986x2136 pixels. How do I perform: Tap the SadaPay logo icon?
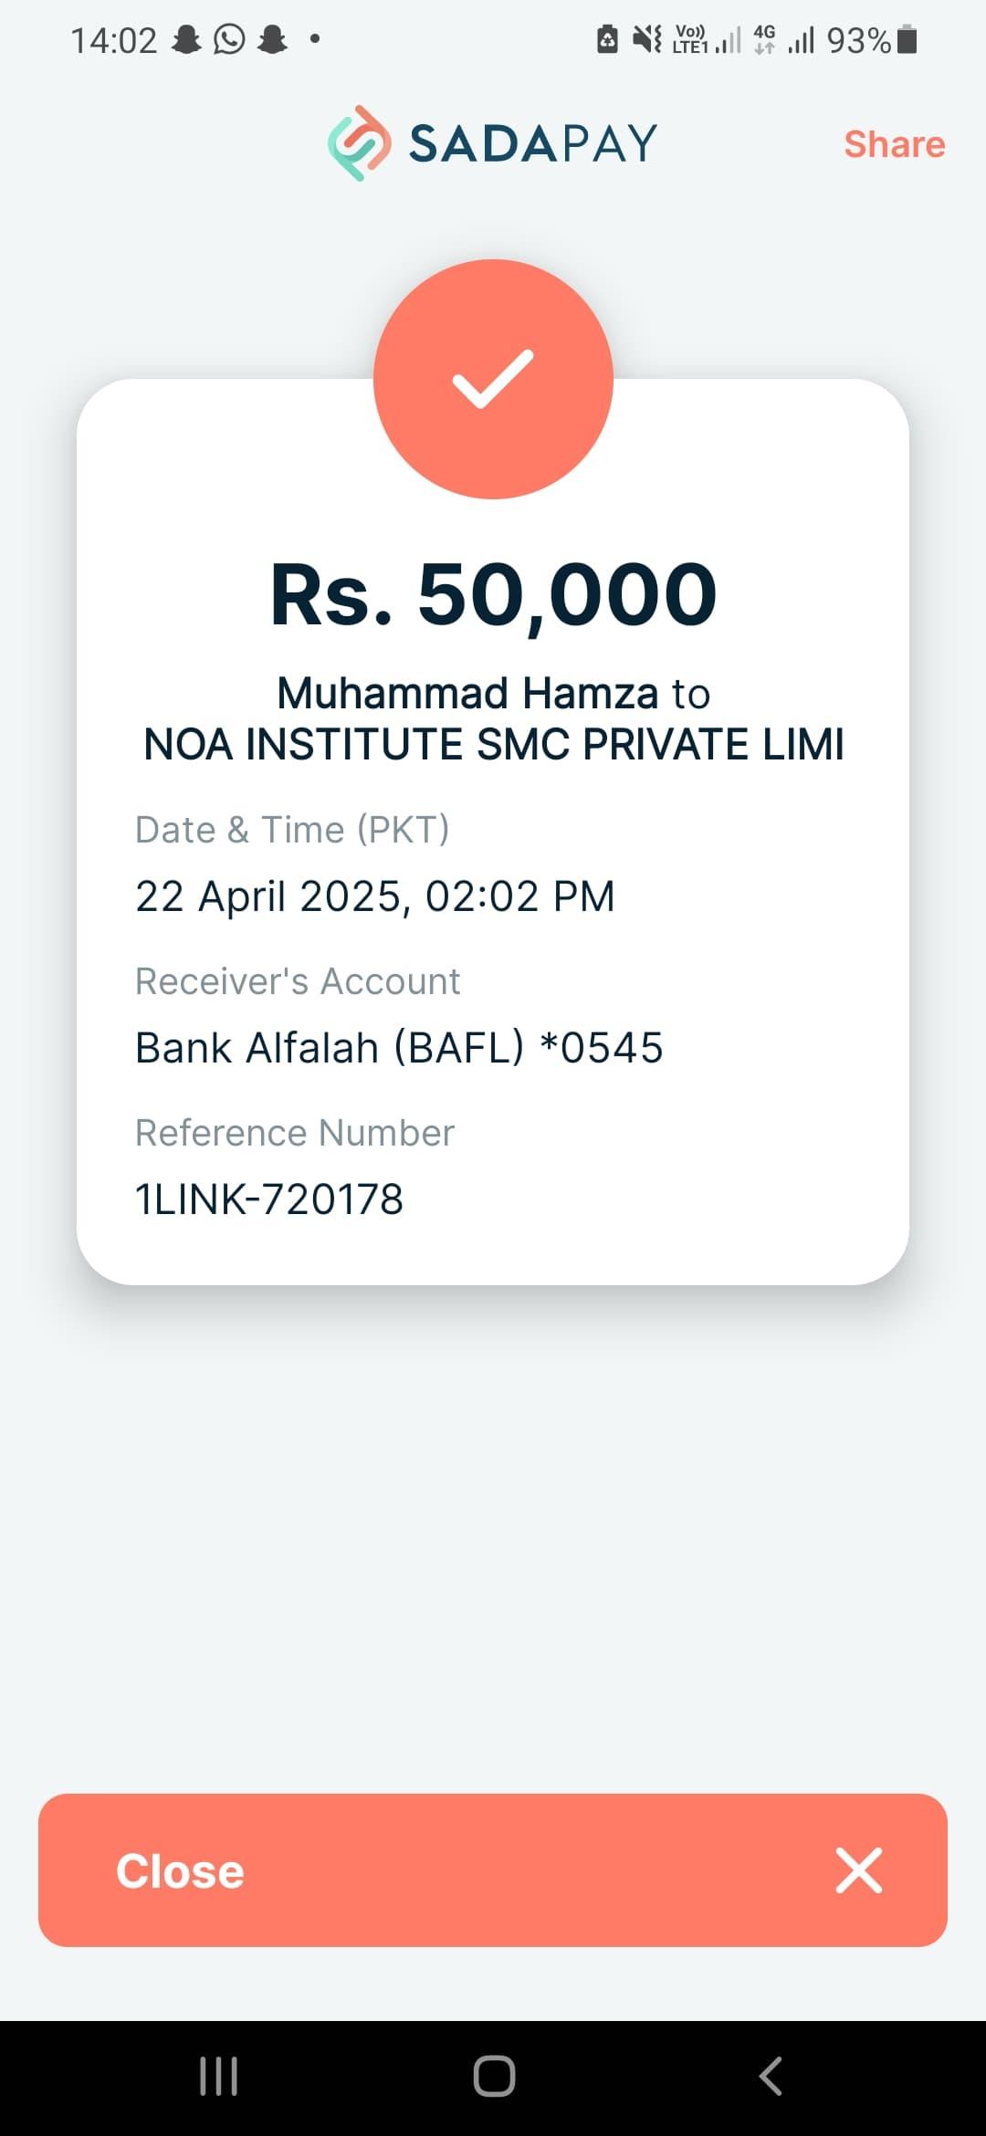360,143
